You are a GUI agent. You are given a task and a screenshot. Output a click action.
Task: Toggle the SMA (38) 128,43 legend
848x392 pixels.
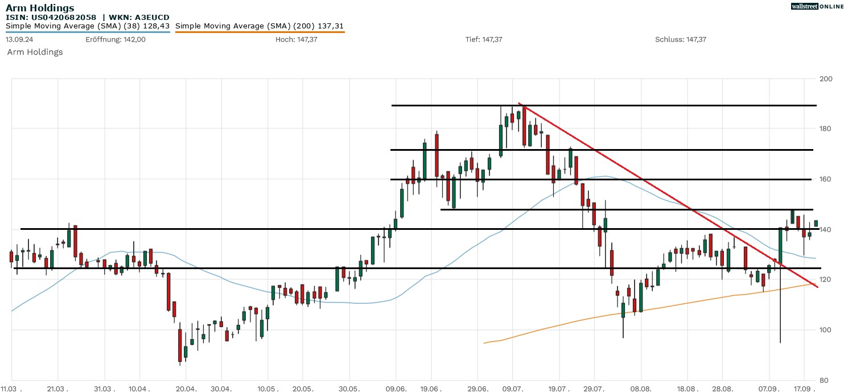[x=88, y=26]
